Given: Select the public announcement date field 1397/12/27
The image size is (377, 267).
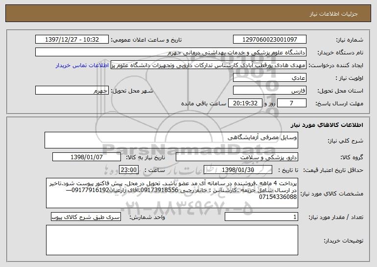Looking at the screenshot, I should click(72, 39).
